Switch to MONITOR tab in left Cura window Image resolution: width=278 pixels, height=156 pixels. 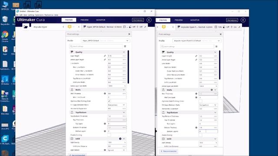click(101, 20)
